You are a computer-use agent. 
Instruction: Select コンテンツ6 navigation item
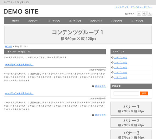point(137,21)
